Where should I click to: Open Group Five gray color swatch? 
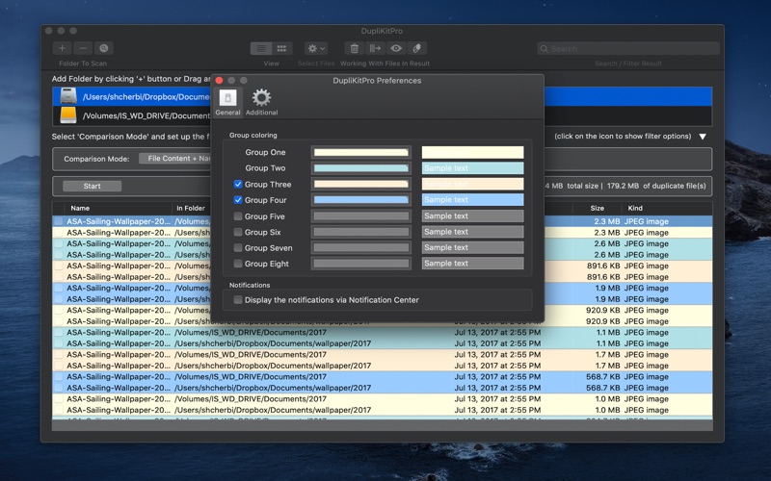pos(360,215)
